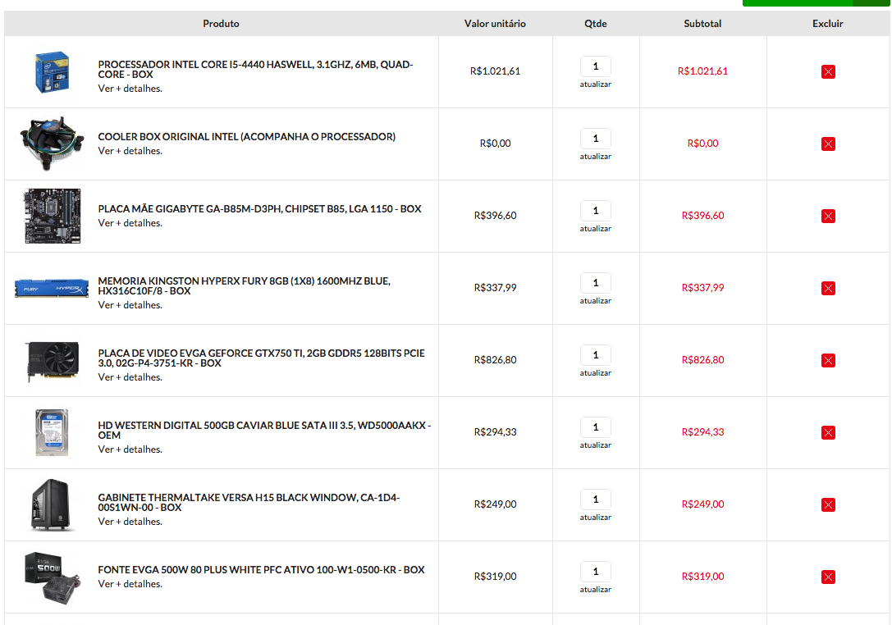This screenshot has height=625, width=892.
Task: Select quantity box of the Kingston memory
Action: (596, 283)
